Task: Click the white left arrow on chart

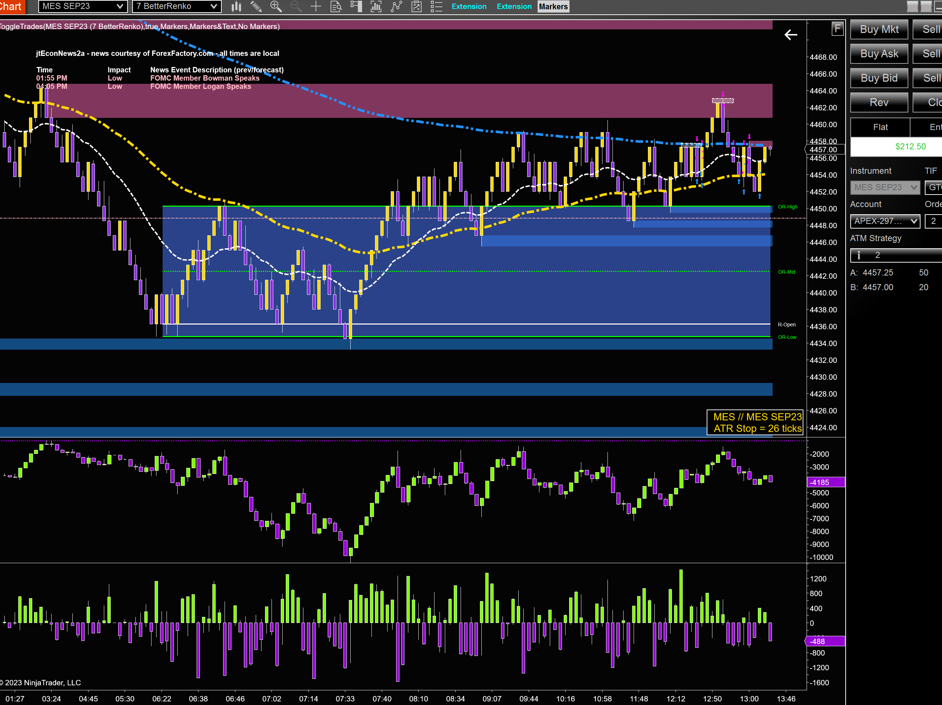Action: coord(790,35)
